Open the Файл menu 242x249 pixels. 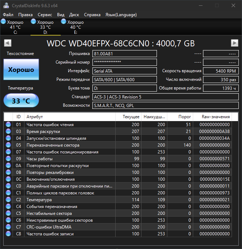(x=8, y=15)
